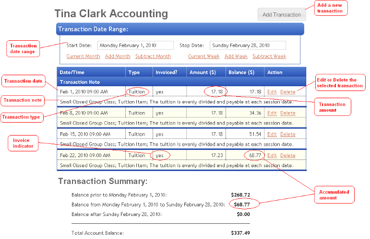Delete the Feb 15, 2010 transaction
Screen dimensions: 370x239
pyautogui.click(x=288, y=135)
